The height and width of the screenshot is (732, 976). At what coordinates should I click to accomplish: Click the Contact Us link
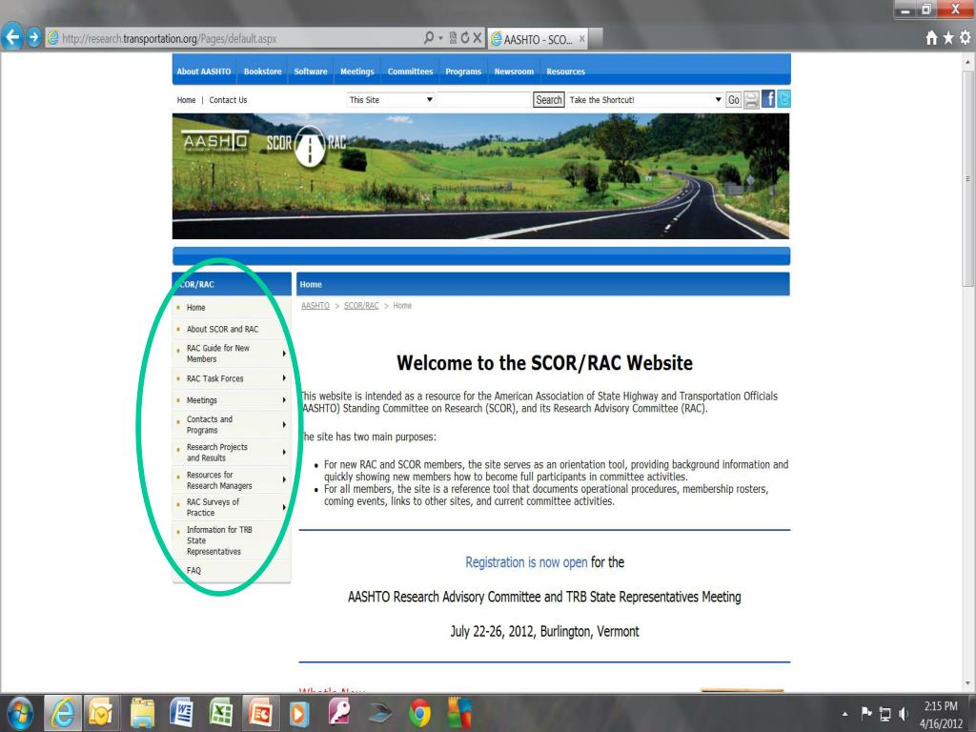click(228, 99)
